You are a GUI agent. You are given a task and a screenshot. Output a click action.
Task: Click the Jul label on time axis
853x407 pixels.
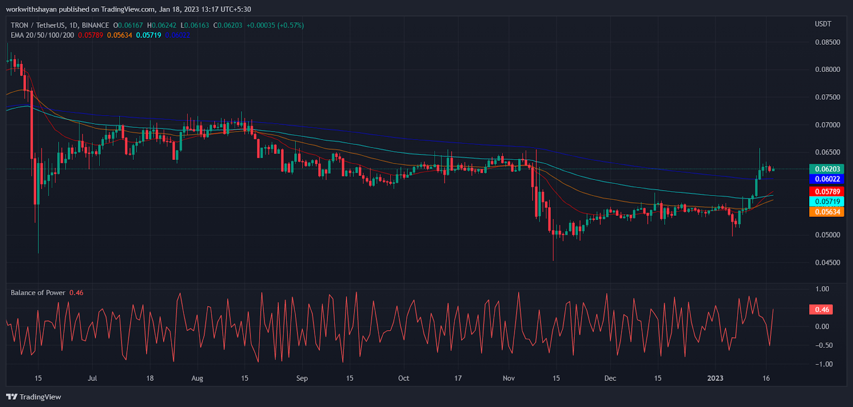coord(92,378)
